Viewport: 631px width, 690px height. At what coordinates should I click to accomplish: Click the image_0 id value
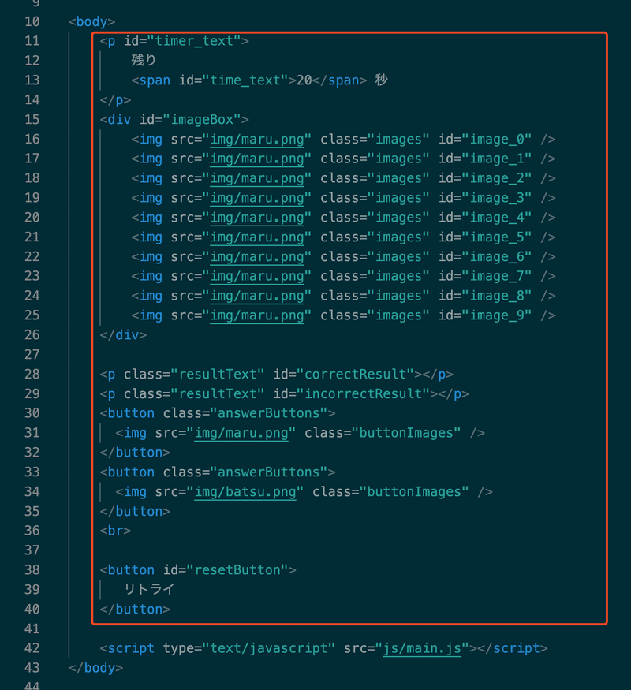(x=497, y=139)
